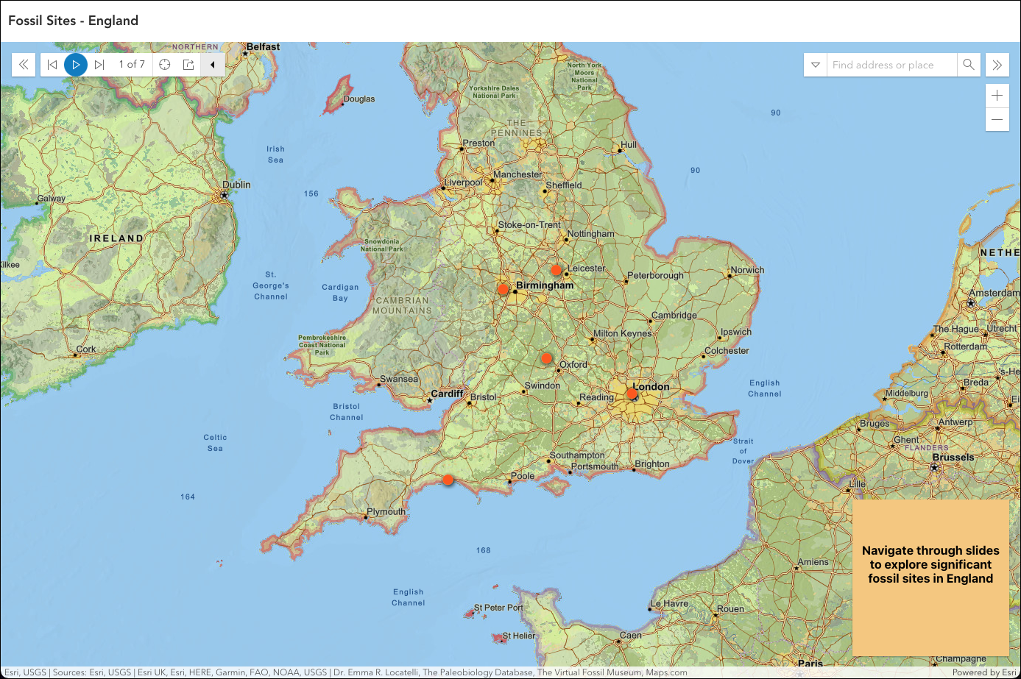Collapse the right panel with double-chevron button
This screenshot has height=679, width=1021.
997,65
